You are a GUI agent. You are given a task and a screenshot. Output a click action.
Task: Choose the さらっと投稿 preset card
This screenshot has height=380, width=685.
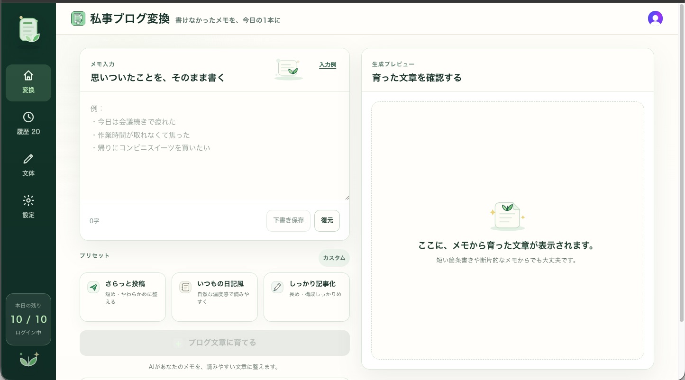pos(123,297)
